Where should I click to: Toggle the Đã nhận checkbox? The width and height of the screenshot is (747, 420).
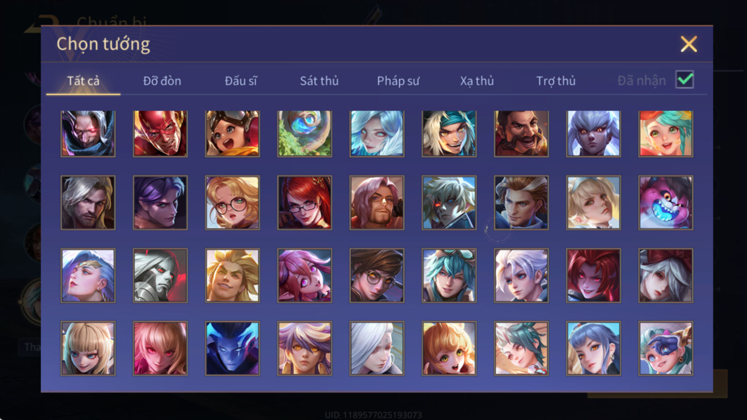[685, 80]
